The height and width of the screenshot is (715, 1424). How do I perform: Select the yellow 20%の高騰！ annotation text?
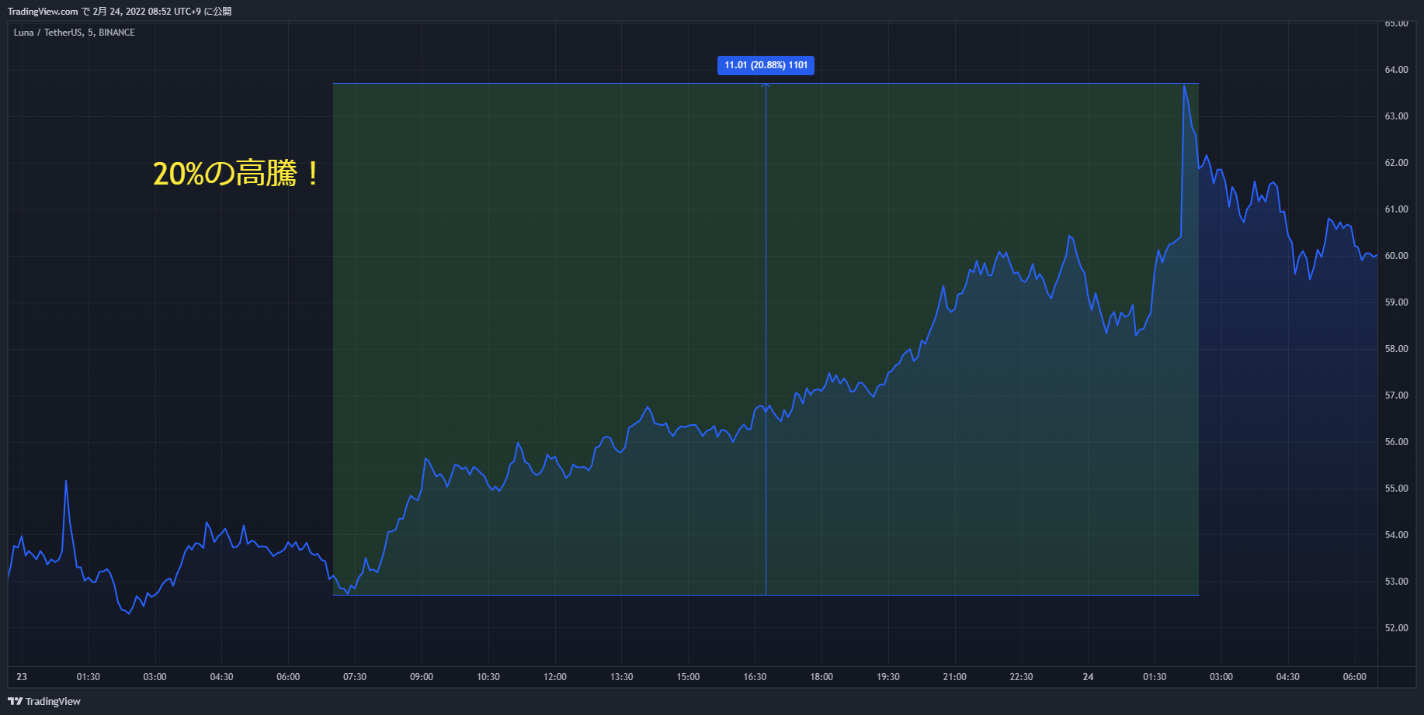236,173
